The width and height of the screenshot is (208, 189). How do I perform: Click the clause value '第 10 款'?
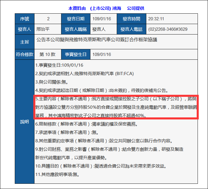47,54
